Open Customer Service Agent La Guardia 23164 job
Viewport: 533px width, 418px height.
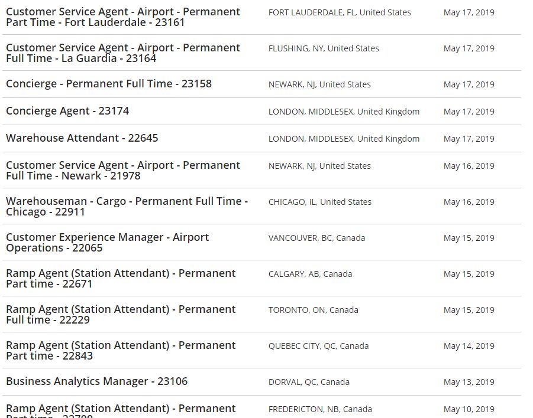tap(123, 53)
